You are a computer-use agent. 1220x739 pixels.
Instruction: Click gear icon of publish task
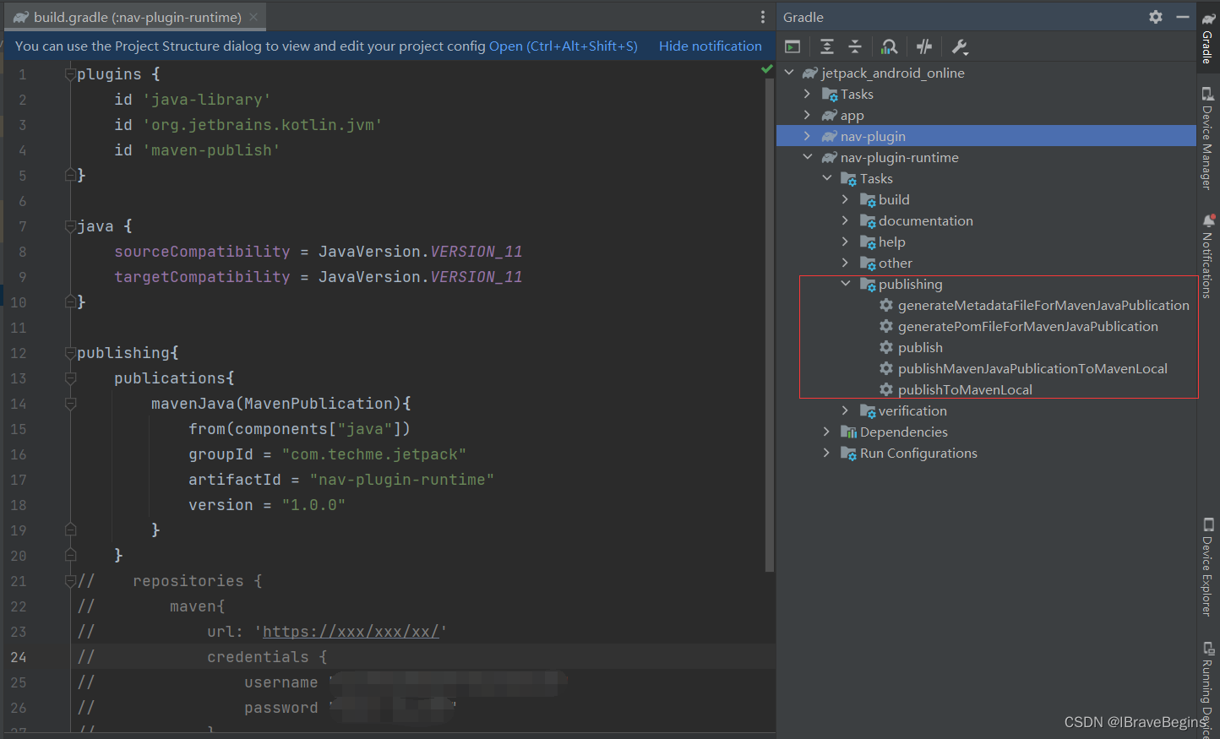click(886, 347)
